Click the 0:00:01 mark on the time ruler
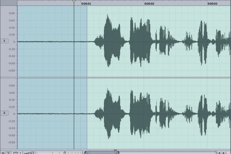 [86, 4]
